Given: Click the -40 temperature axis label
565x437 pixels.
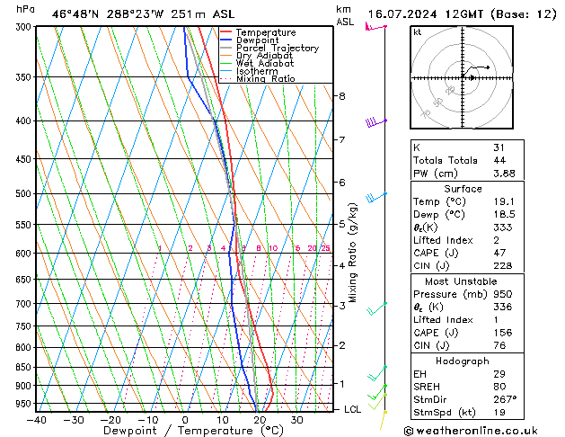Looking at the screenshot, I should (x=37, y=420).
